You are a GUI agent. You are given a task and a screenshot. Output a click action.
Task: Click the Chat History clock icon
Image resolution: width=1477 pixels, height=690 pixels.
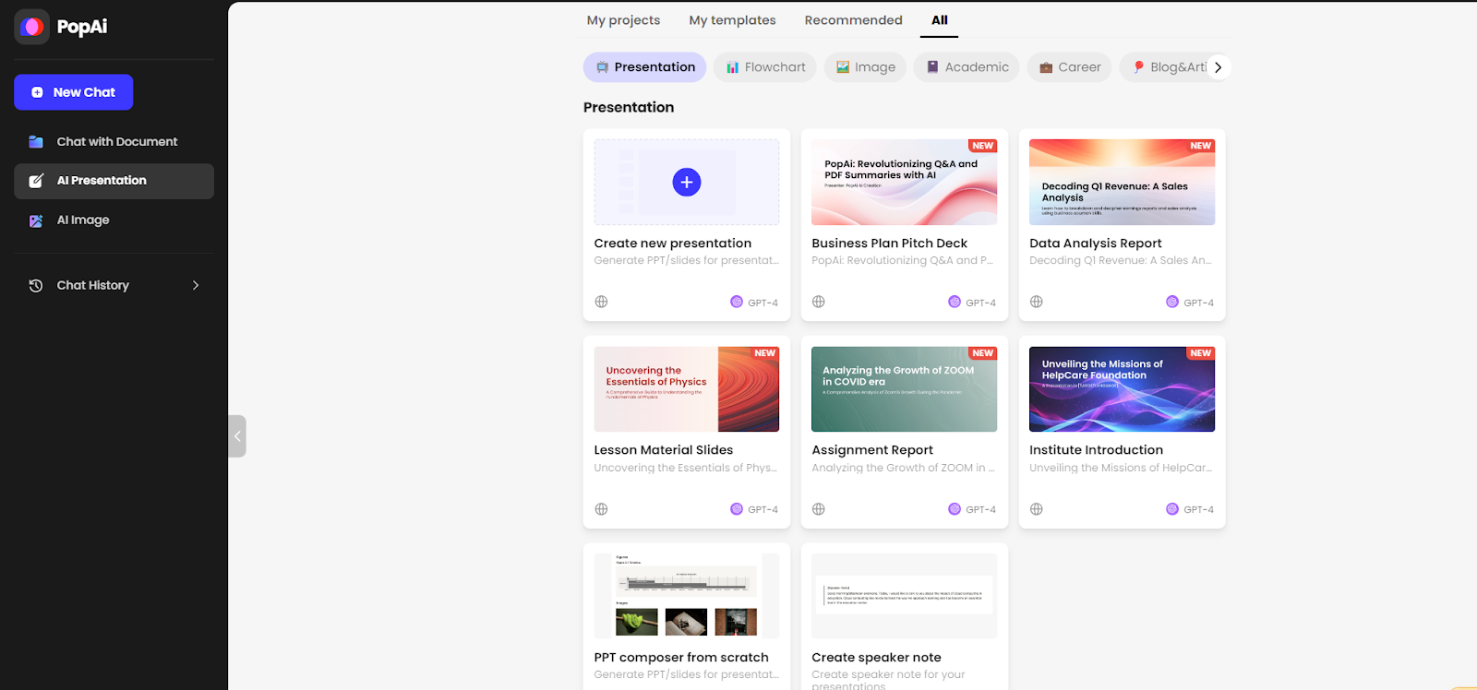tap(36, 285)
